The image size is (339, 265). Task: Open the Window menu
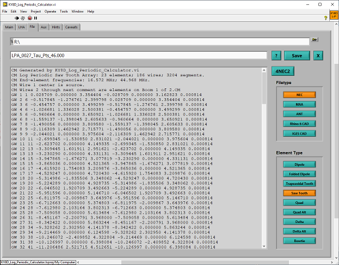click(77, 11)
